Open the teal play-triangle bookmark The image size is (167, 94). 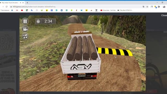coord(57,10)
